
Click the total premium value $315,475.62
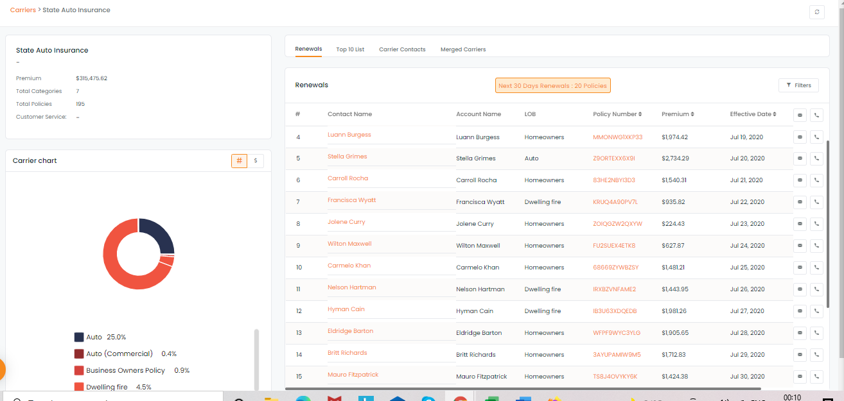point(91,78)
